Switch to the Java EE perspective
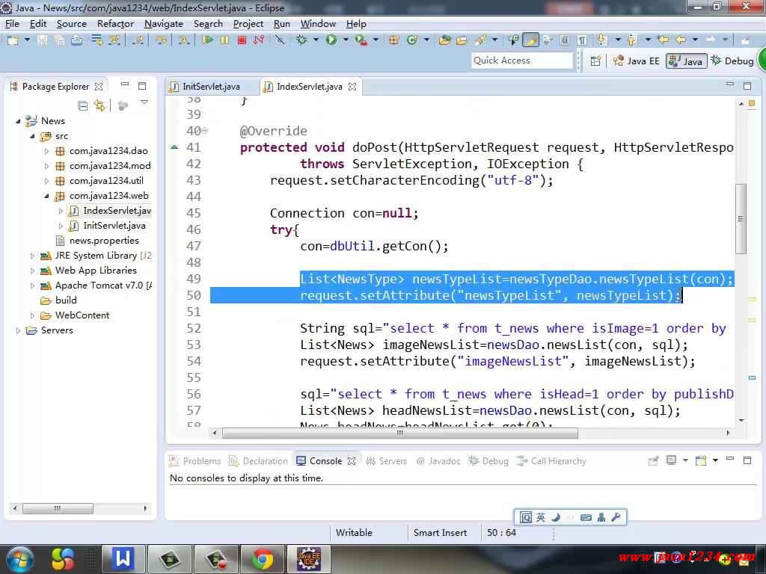This screenshot has width=766, height=574. [x=637, y=61]
